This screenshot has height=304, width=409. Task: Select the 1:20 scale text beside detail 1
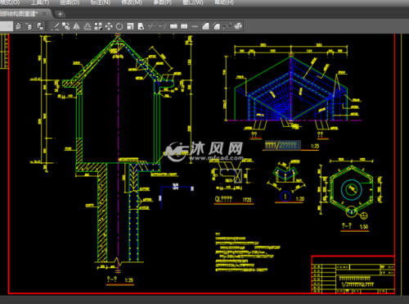point(300,199)
